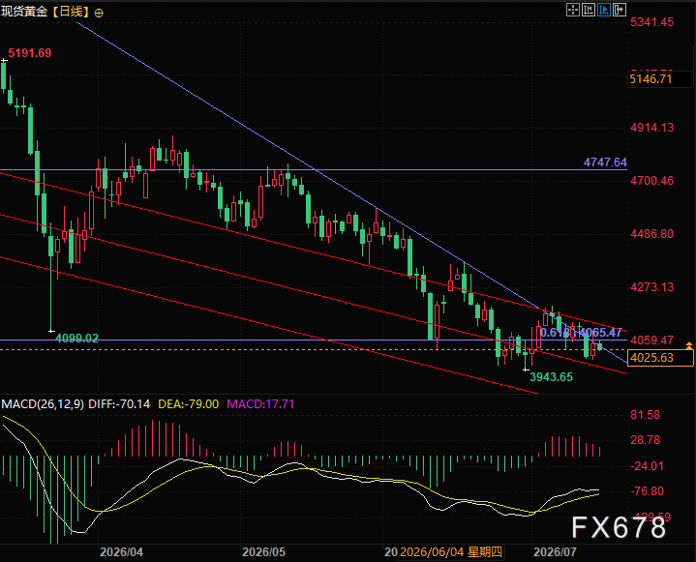The image size is (696, 562).
Task: Click the DIFF:-70.14 indicator value
Action: [119, 404]
